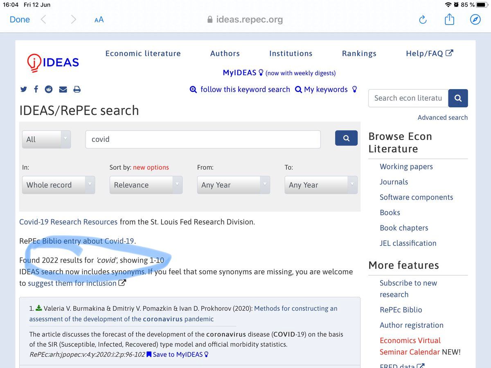Open the Rankings menu item
Image resolution: width=491 pixels, height=368 pixels.
pos(359,54)
